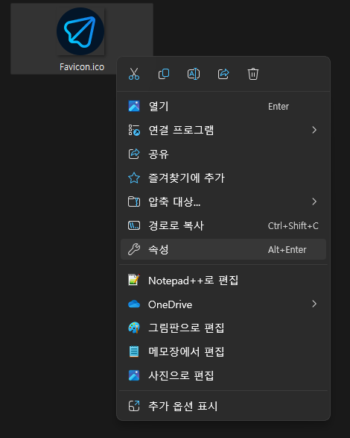Click the Delete trash can icon
This screenshot has width=350, height=438.
click(253, 74)
